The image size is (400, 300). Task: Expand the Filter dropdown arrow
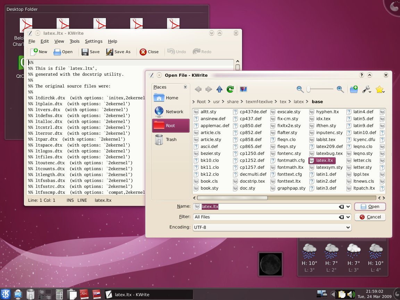[x=348, y=217]
